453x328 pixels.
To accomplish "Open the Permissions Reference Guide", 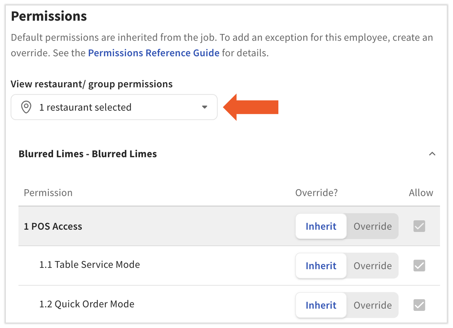I will [x=153, y=53].
